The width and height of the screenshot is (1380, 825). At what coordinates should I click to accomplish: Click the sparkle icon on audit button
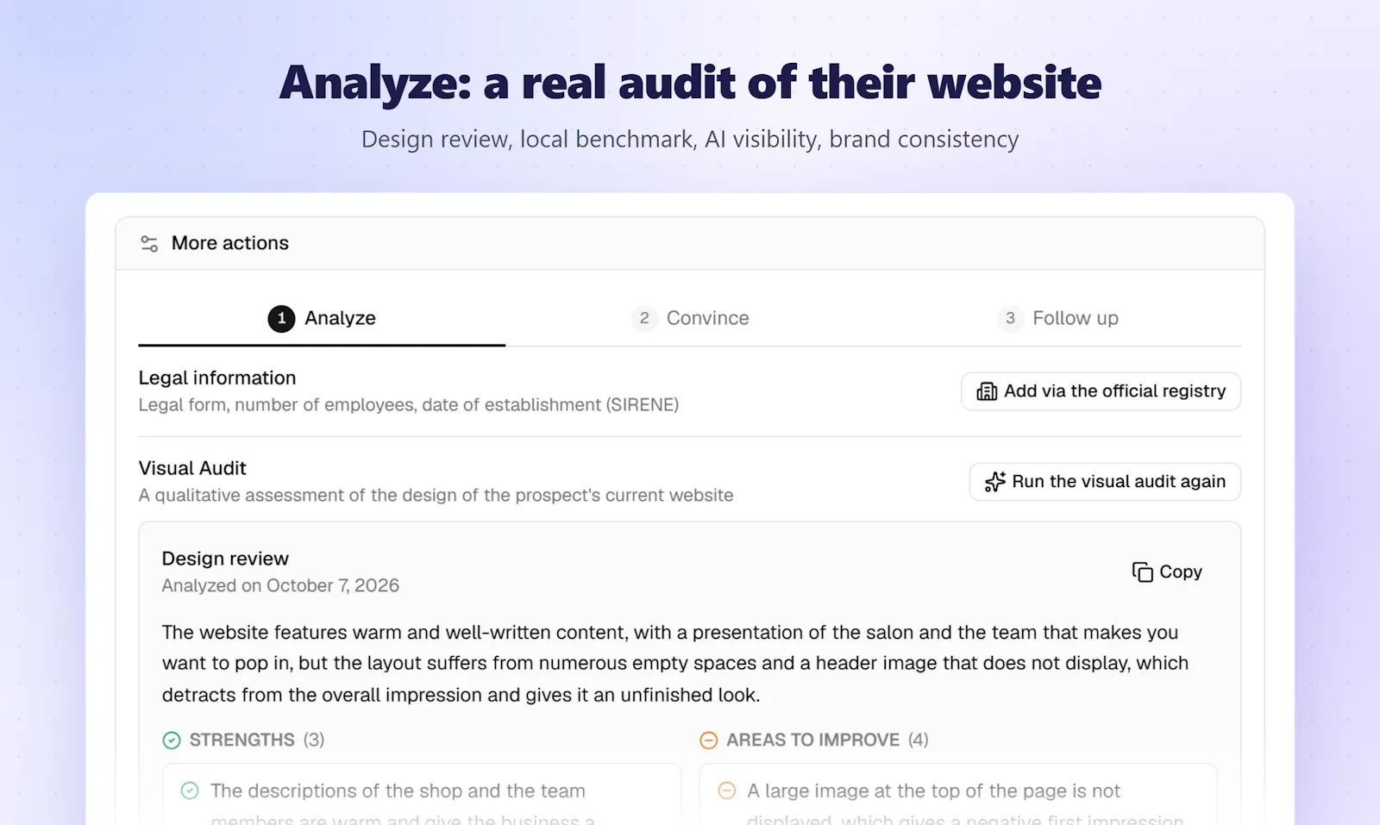pos(995,482)
